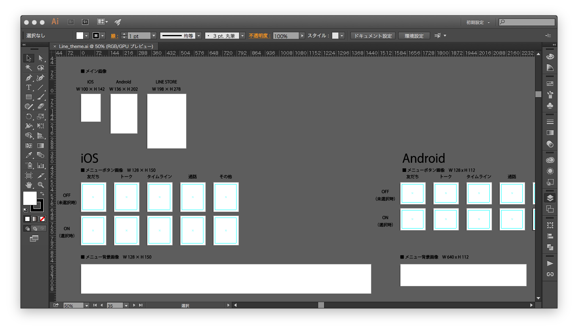578x332 pixels.
Task: Open the 均等 width profile dropdown
Action: [x=199, y=36]
